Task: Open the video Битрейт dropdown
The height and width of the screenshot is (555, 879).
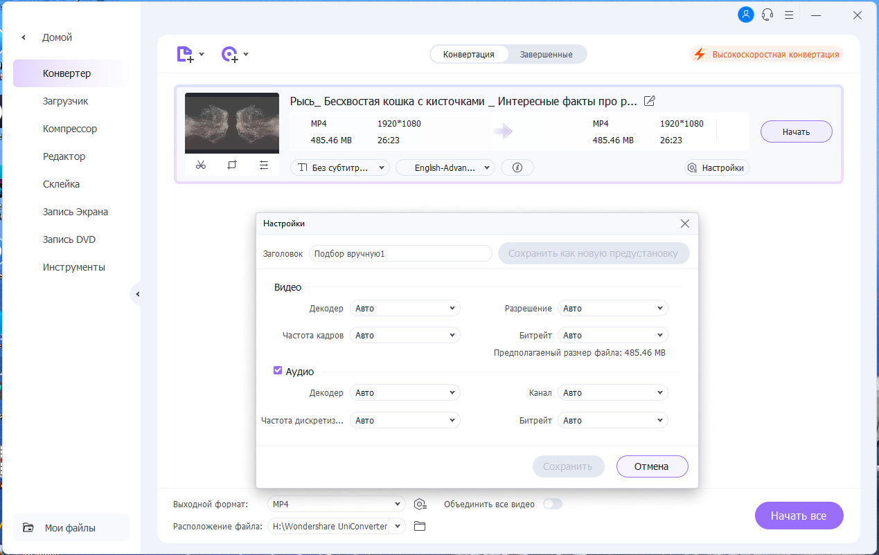Action: click(x=613, y=335)
